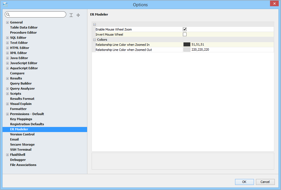Select Relationship Line Color when Zoomed Out label
The image size is (281, 190).
[x=124, y=50]
